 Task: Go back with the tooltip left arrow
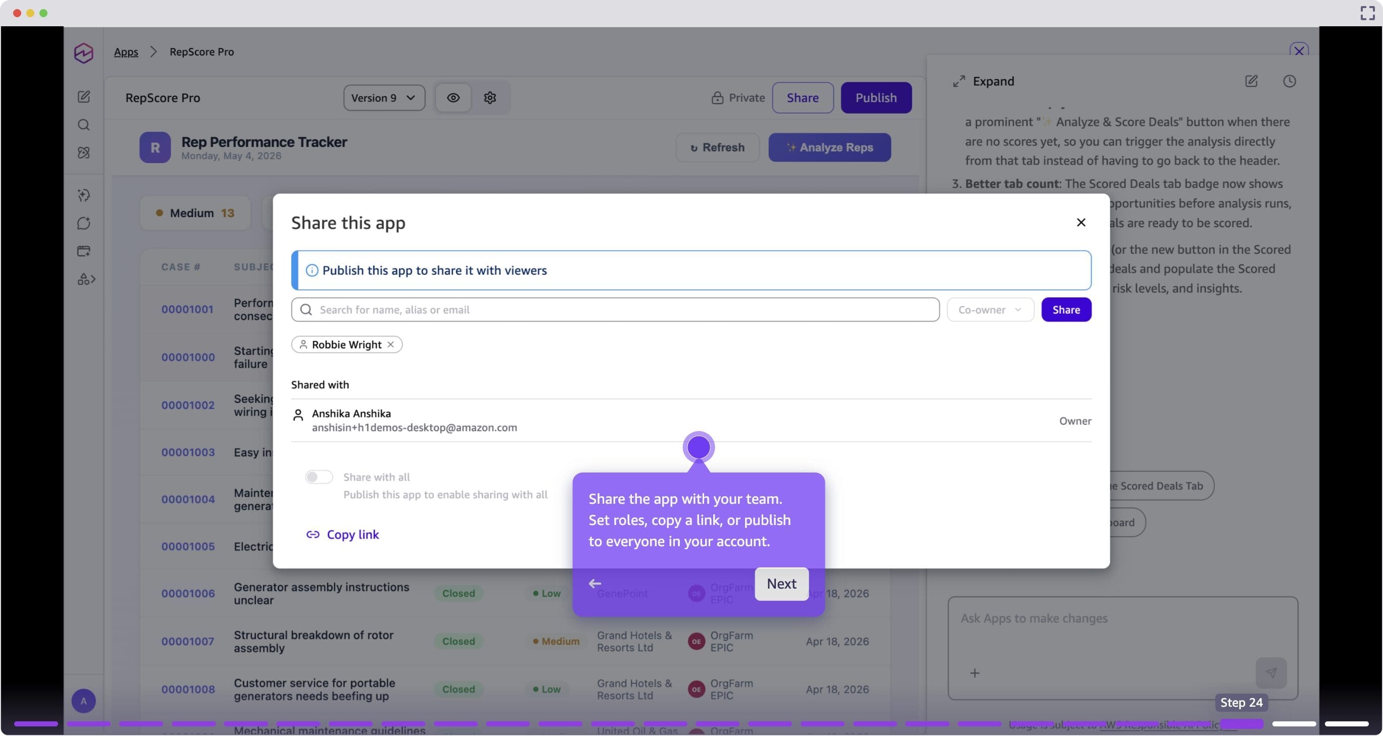point(595,584)
